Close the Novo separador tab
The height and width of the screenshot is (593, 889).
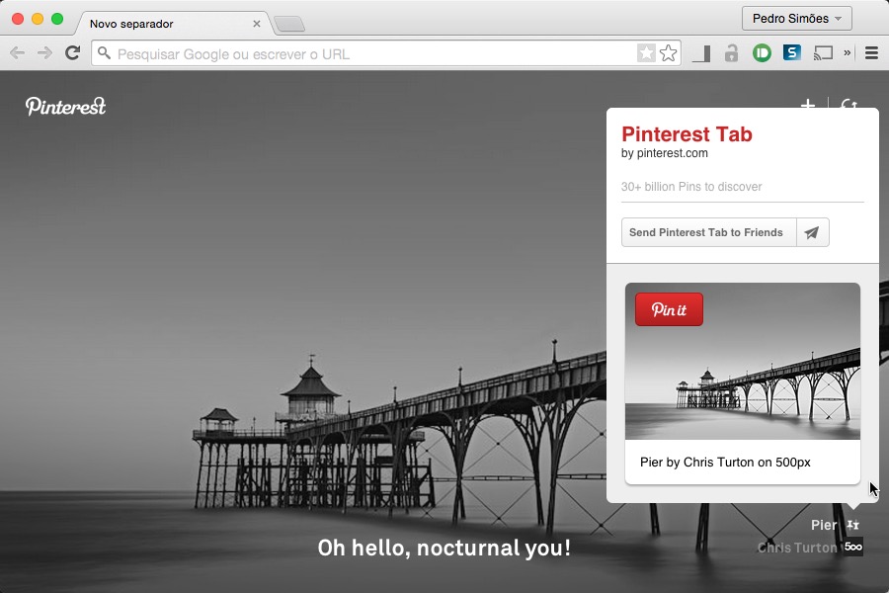[x=256, y=24]
